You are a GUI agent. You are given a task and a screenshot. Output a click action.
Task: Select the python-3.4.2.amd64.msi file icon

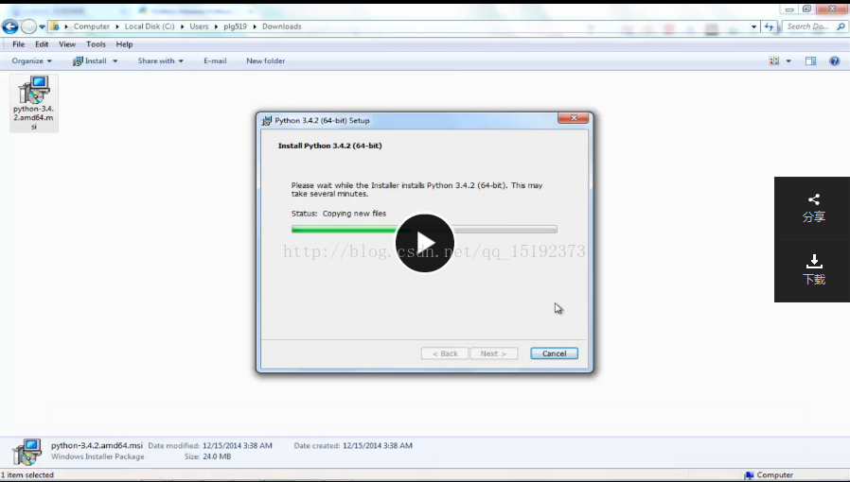(34, 103)
